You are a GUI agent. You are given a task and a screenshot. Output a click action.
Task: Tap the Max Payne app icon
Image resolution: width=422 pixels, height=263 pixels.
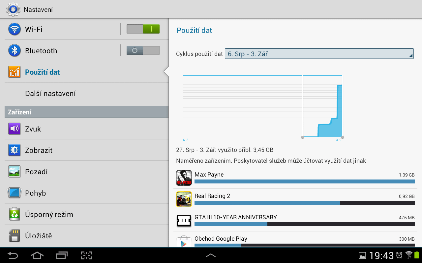pyautogui.click(x=184, y=178)
